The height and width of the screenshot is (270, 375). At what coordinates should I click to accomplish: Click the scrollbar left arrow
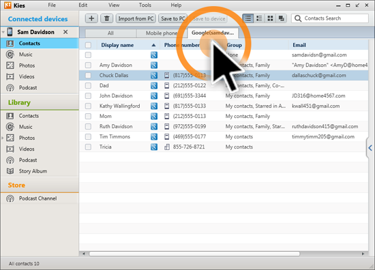84,254
